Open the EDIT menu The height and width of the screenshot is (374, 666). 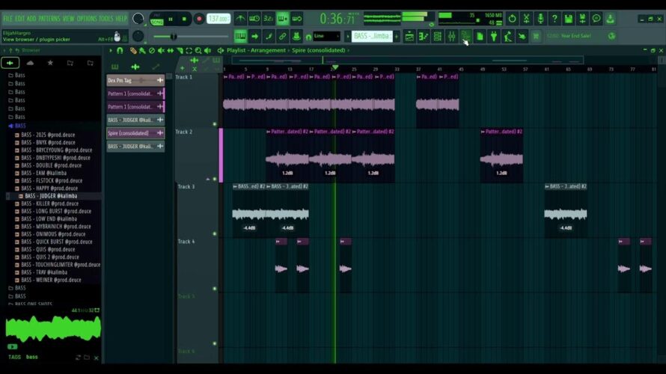click(19, 19)
